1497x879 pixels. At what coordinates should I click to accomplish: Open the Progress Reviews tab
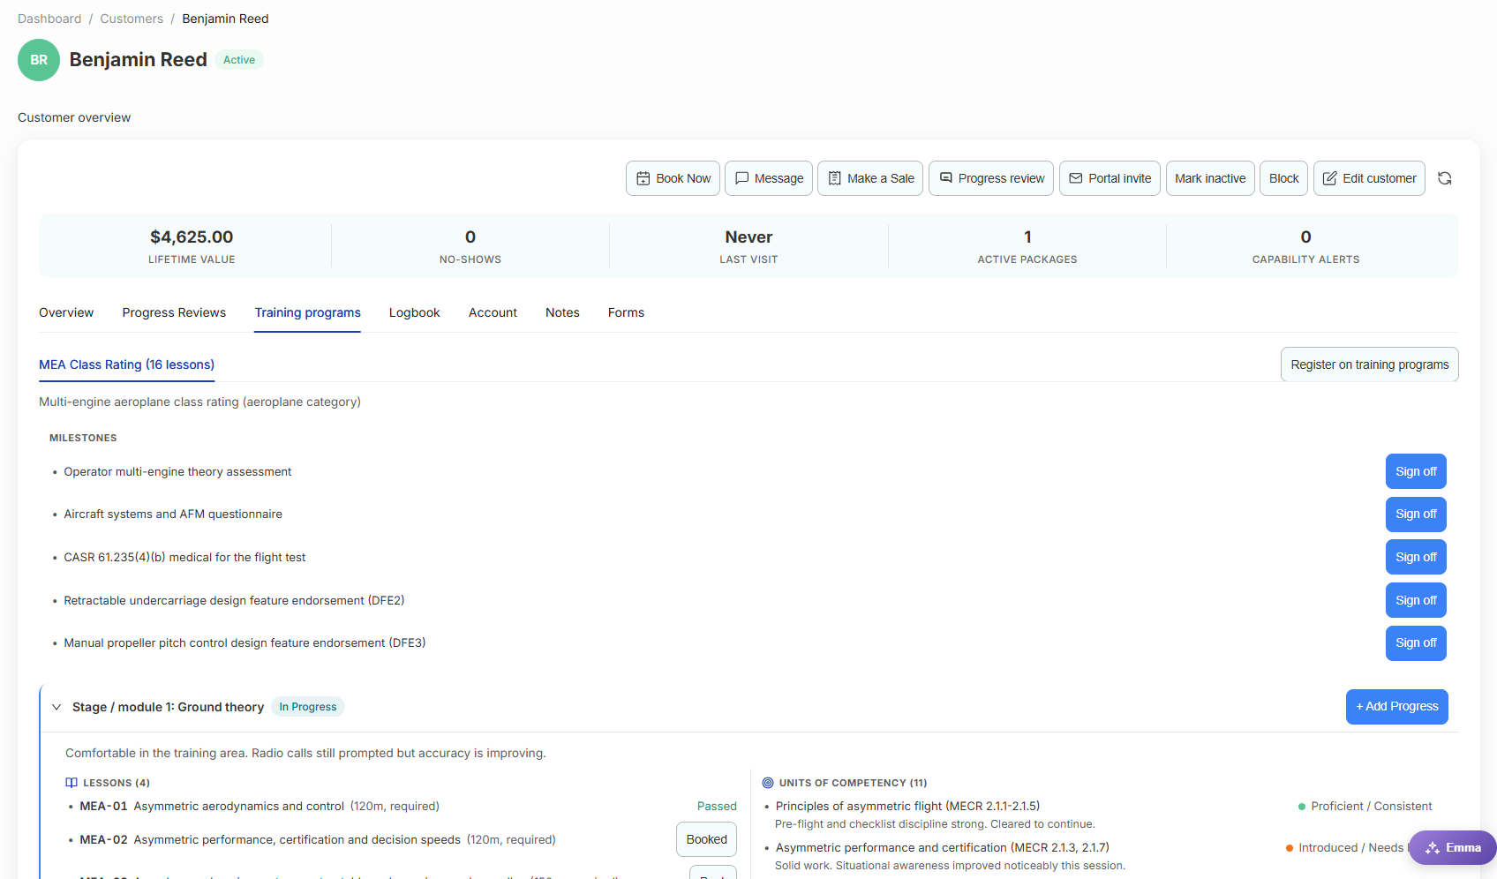coord(174,312)
